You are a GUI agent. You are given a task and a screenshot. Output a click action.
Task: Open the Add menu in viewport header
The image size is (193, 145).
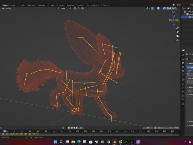(x=3, y=8)
